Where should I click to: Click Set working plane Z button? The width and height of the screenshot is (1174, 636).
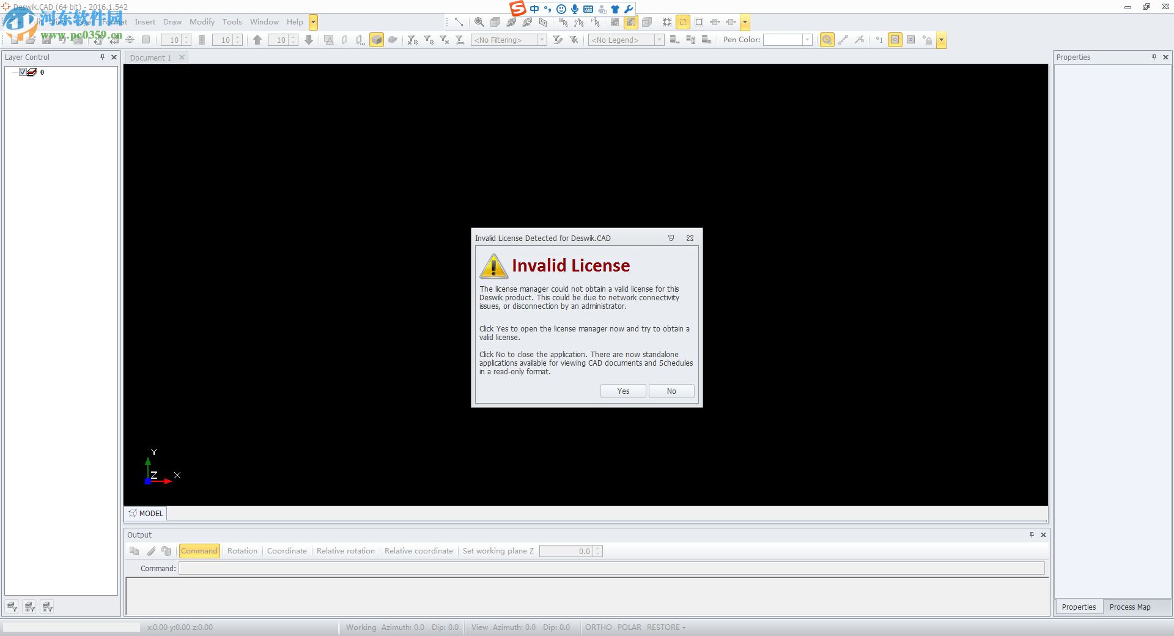498,551
